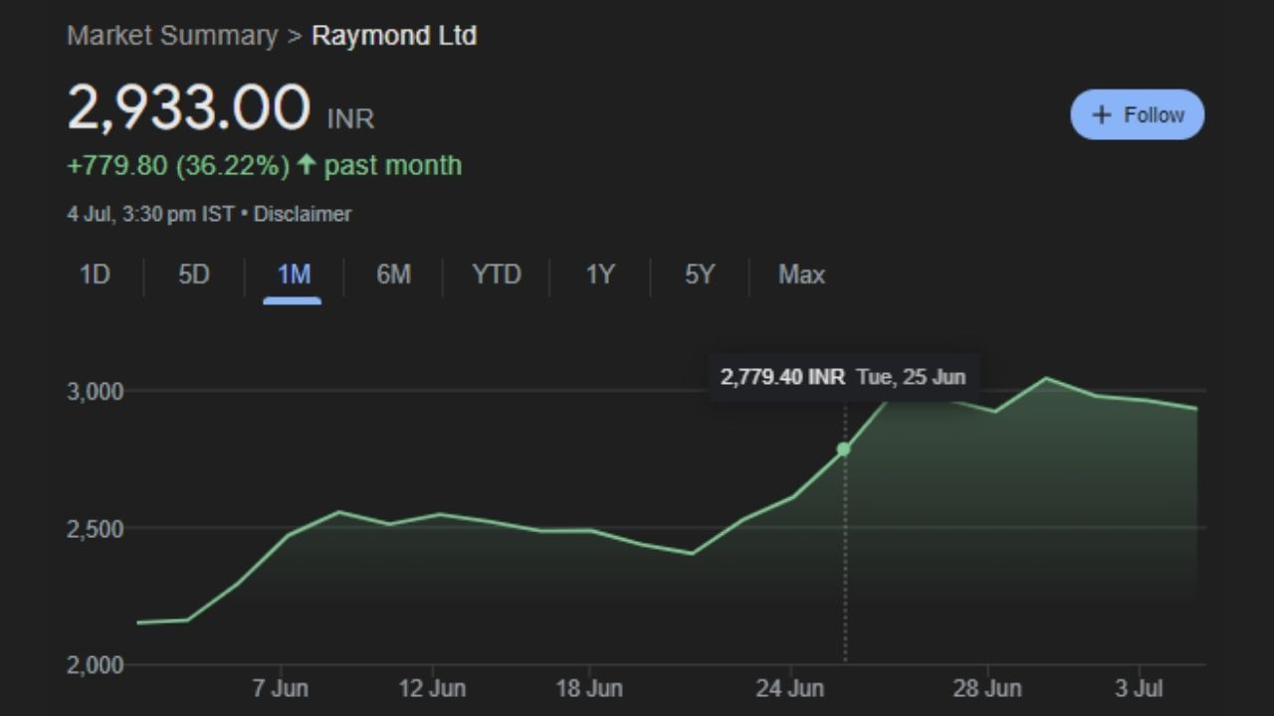Click the 28 Jun axis label
The image size is (1274, 716).
point(987,688)
